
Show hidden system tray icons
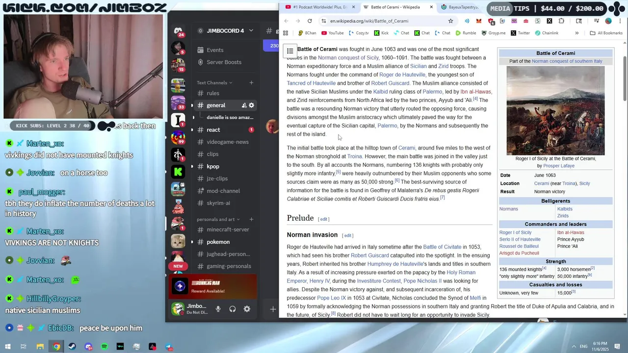(574, 346)
